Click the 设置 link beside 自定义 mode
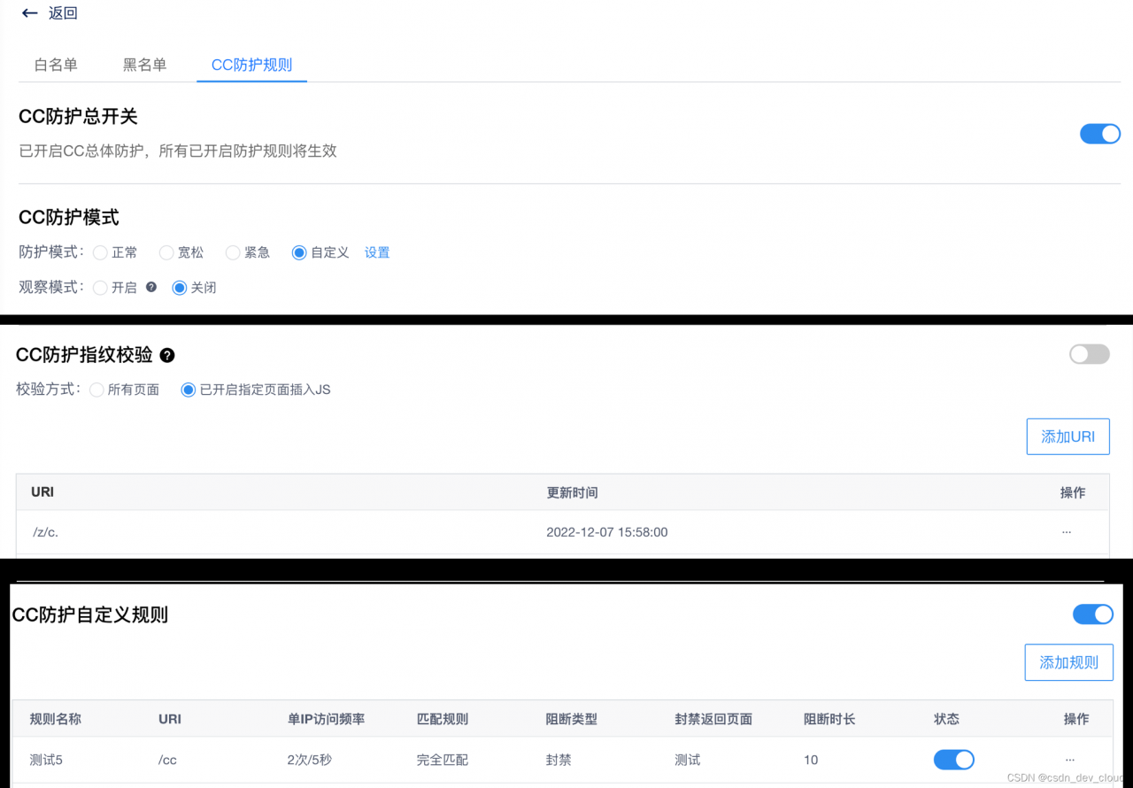Image resolution: width=1133 pixels, height=788 pixels. (377, 252)
